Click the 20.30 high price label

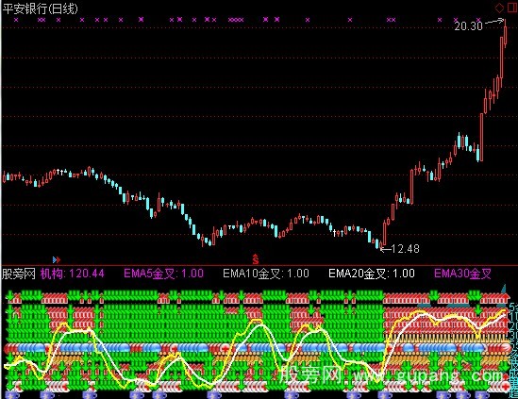point(468,26)
